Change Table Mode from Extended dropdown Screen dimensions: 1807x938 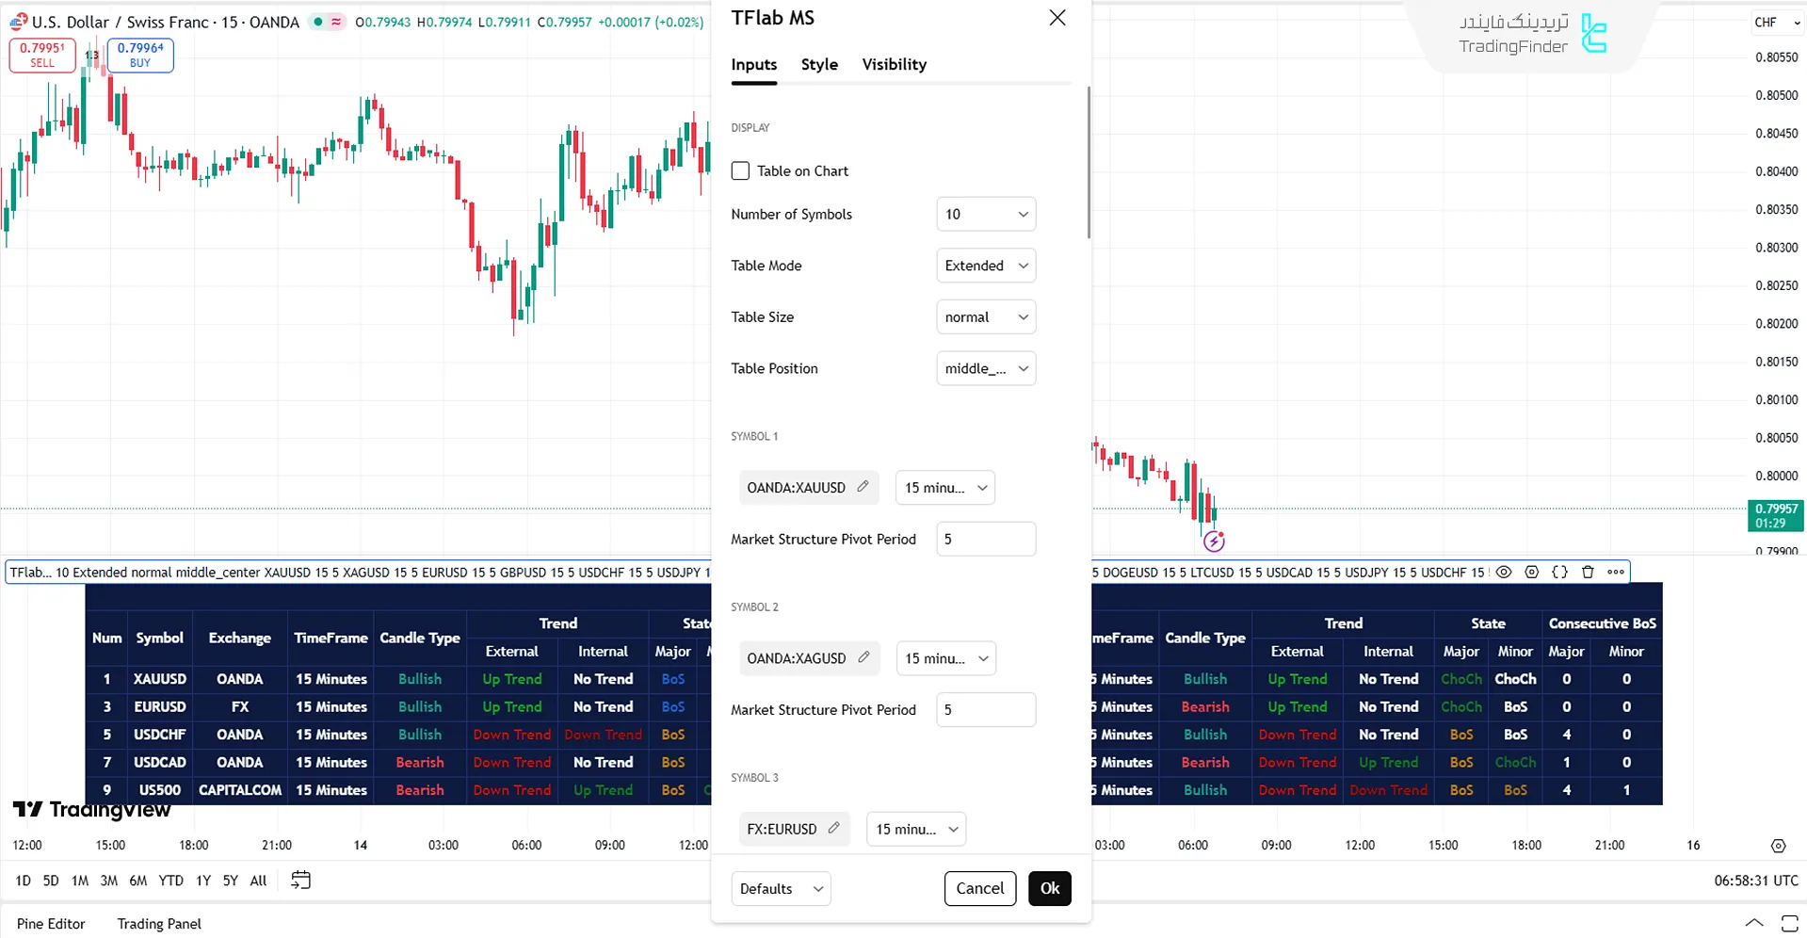point(985,266)
